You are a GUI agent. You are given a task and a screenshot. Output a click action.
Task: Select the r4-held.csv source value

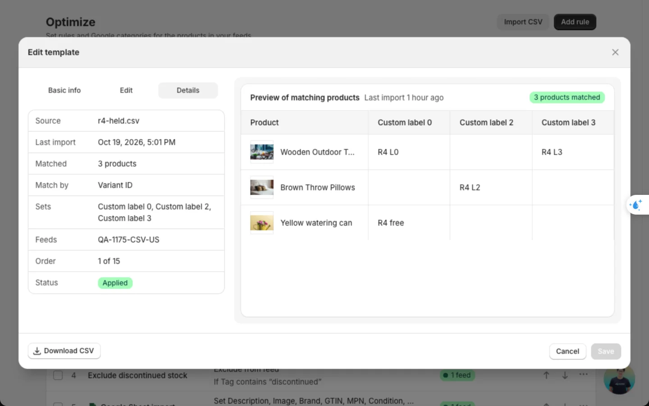click(119, 121)
